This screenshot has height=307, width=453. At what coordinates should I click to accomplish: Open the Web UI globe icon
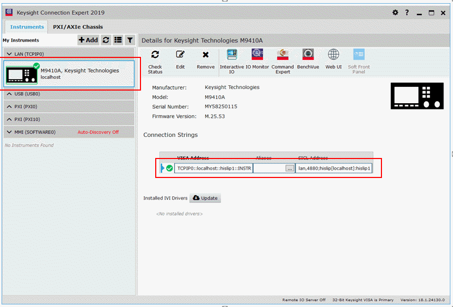tap(334, 55)
